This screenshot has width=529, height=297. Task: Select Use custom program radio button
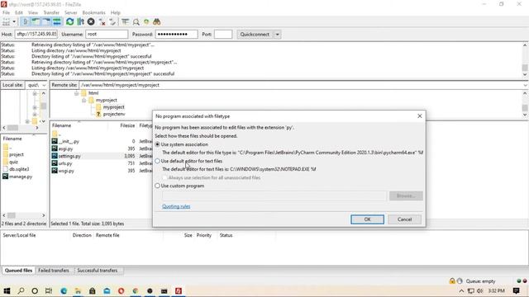[158, 186]
